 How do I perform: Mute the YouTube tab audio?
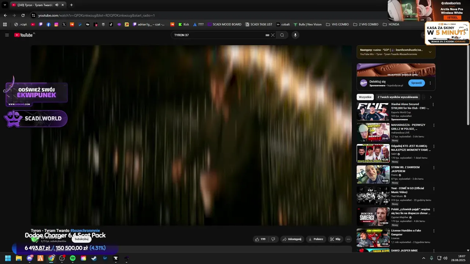[57, 5]
